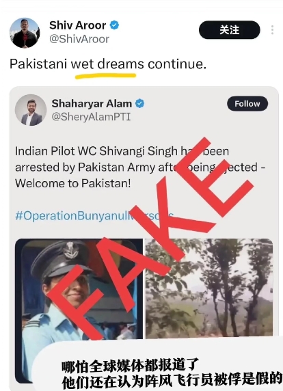
Task: Open Shaharyar Alam's profile avatar
Action: click(31, 110)
